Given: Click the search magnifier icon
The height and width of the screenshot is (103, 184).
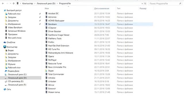Looking at the screenshot, I should coord(180,4).
